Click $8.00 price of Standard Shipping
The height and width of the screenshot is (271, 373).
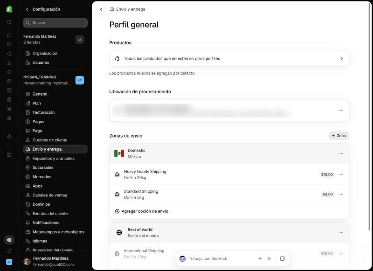tap(328, 195)
